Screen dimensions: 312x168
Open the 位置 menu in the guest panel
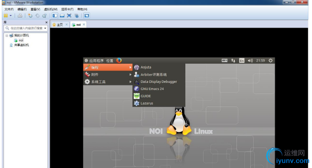coord(110,61)
